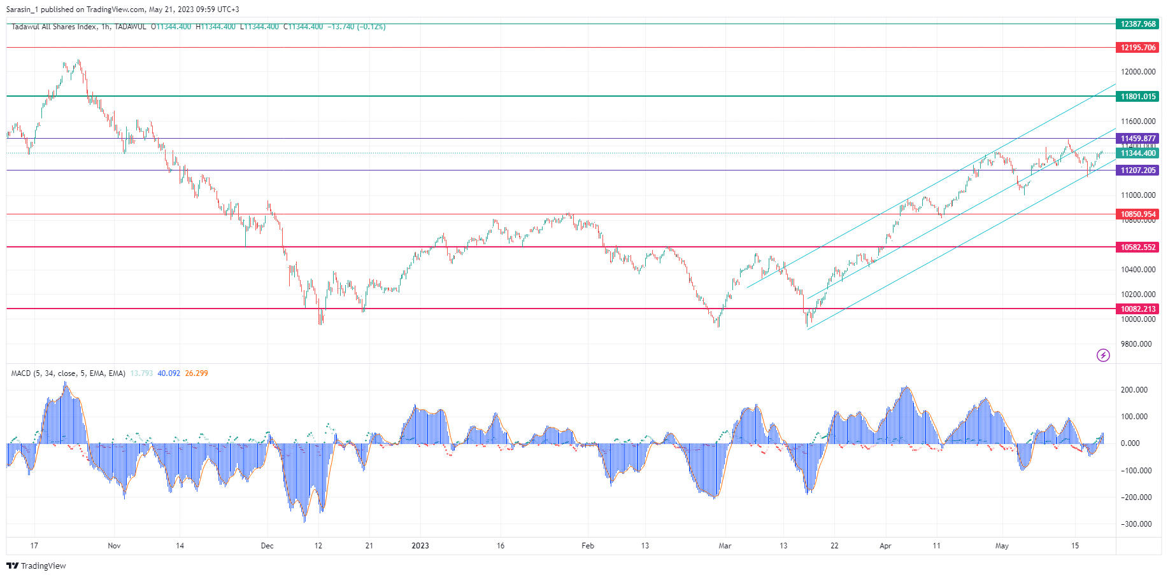The image size is (1168, 577).
Task: Click the MACD (5, 34, close, 5, EMA, EMA) legend
Action: [x=68, y=373]
